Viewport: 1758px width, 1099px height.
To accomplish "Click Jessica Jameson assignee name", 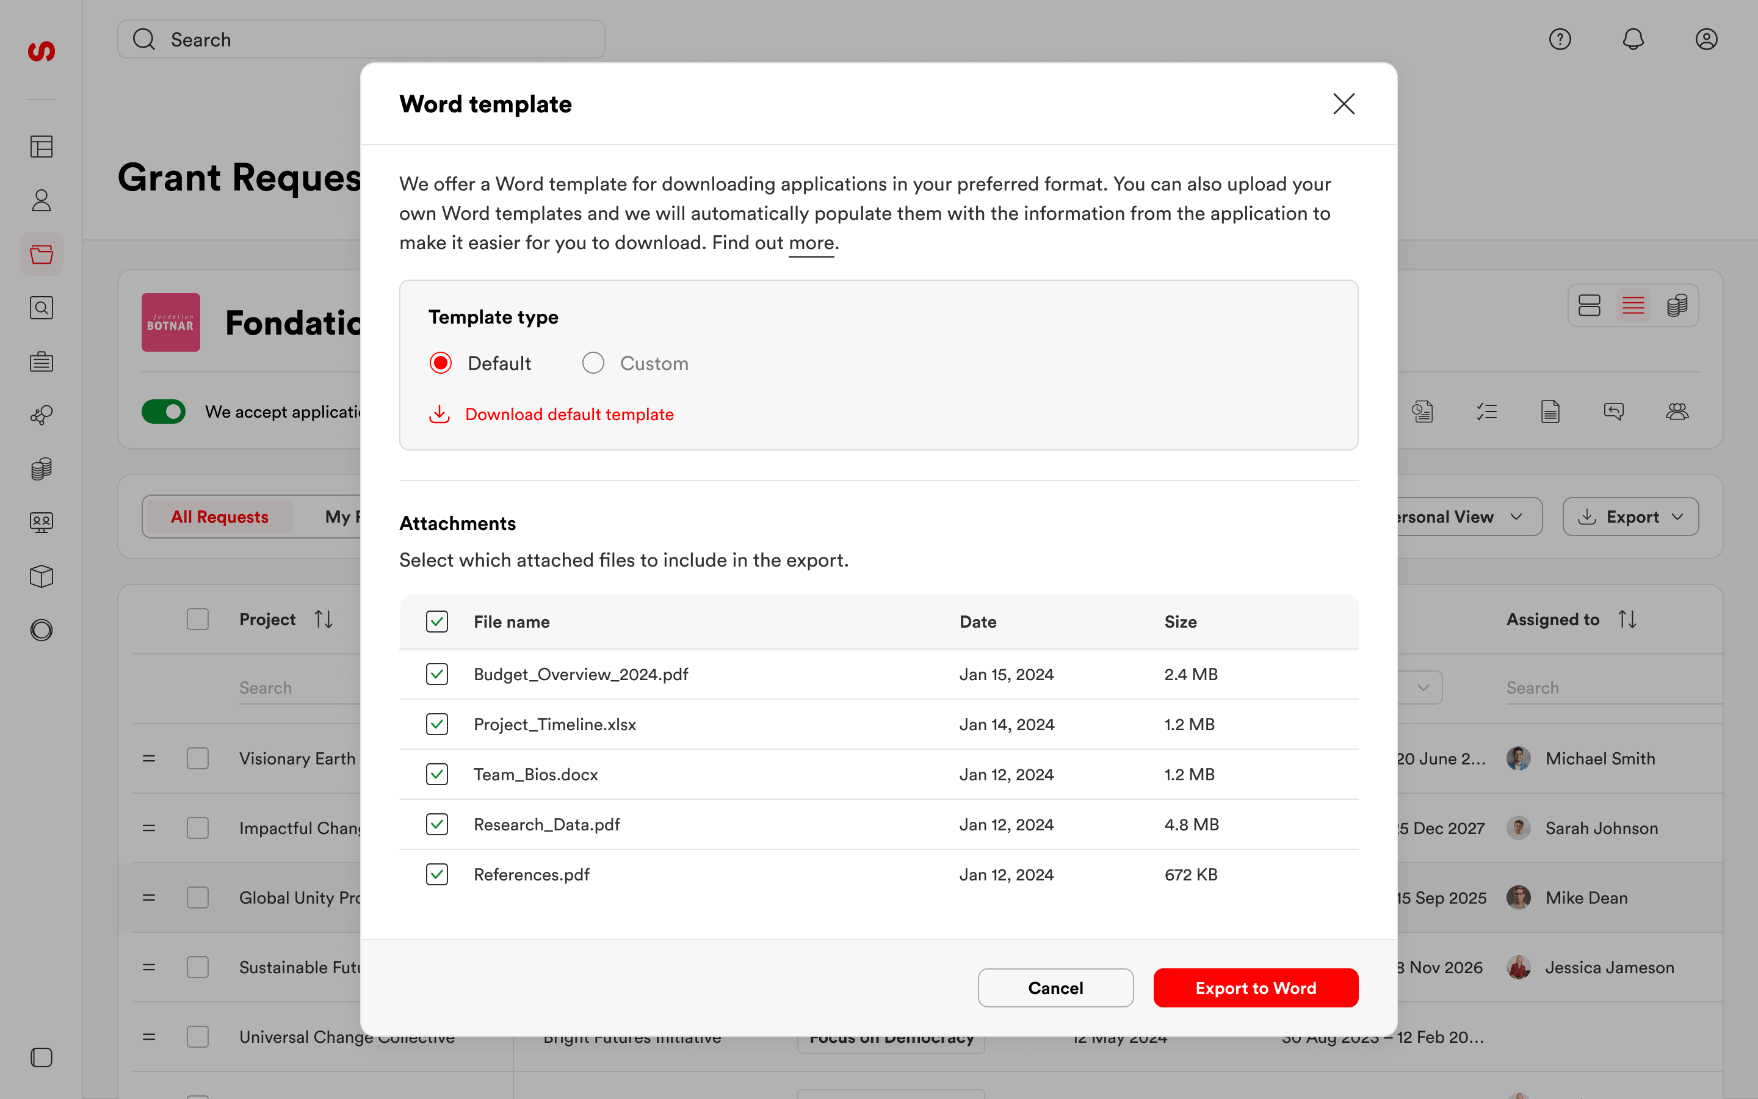I will pos(1610,968).
